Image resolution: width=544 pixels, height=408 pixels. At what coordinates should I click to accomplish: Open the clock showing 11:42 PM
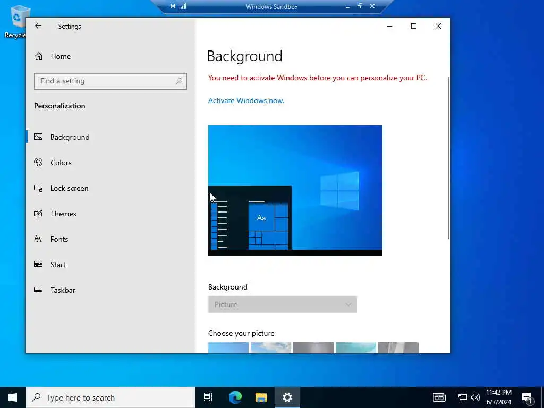click(x=498, y=397)
